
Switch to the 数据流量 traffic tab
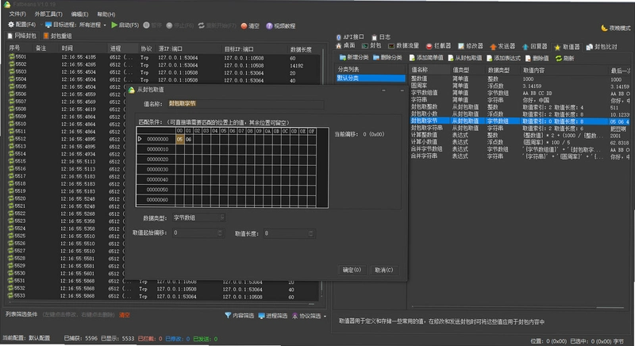click(x=404, y=46)
